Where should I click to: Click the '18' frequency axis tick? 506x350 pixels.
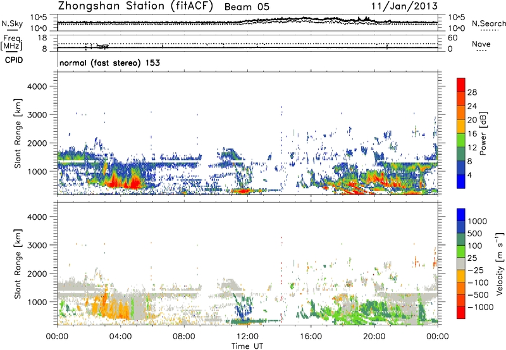[42, 38]
